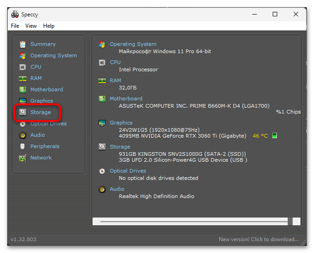The width and height of the screenshot is (314, 253).
Task: Open the Network section in the sidebar
Action: click(x=41, y=158)
